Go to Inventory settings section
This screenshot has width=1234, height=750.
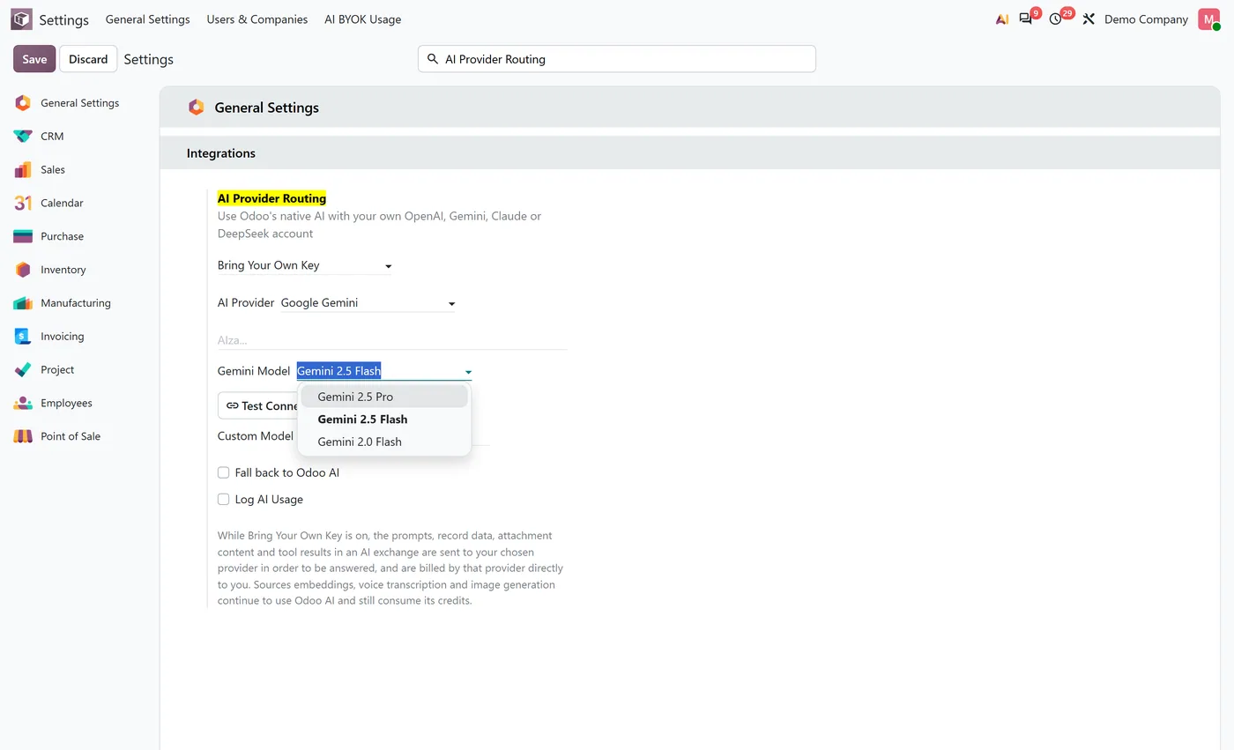click(x=63, y=270)
